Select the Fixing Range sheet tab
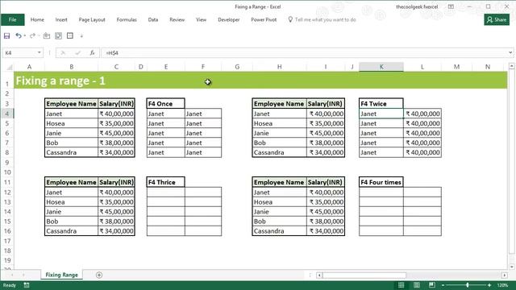The width and height of the screenshot is (516, 290). tap(61, 275)
